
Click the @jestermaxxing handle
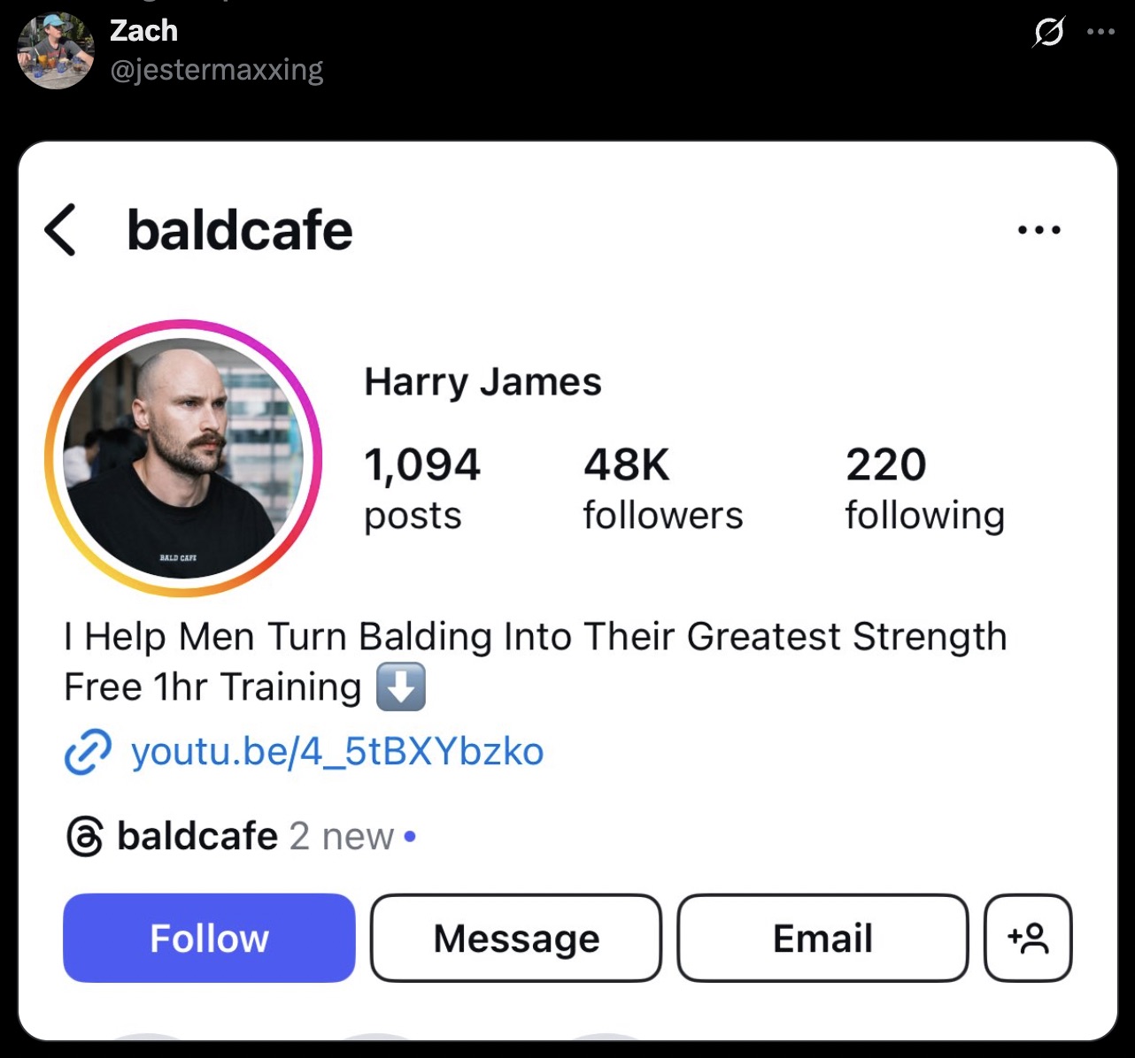(217, 69)
